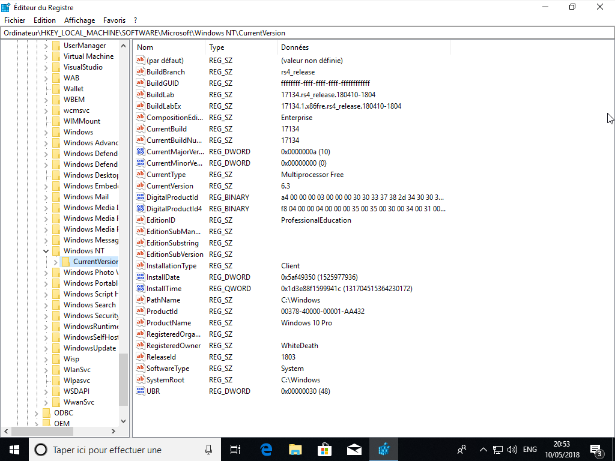Select the EditionID string icon
The width and height of the screenshot is (615, 461).
tap(141, 220)
